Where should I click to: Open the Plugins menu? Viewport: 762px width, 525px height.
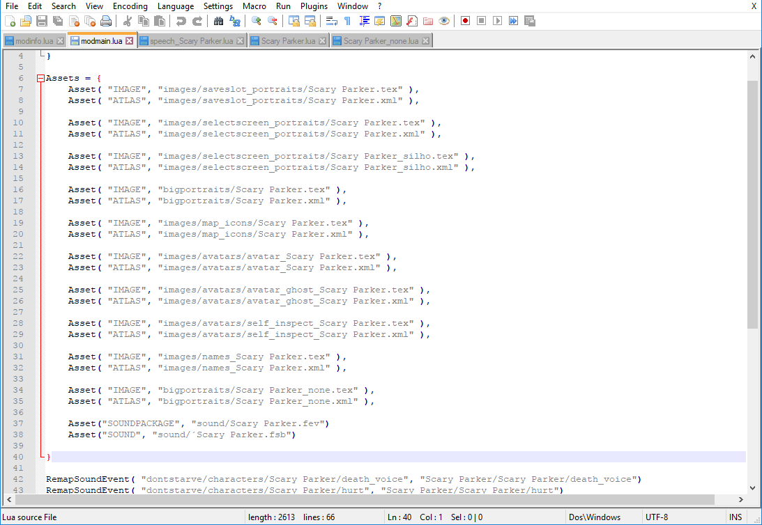click(314, 6)
